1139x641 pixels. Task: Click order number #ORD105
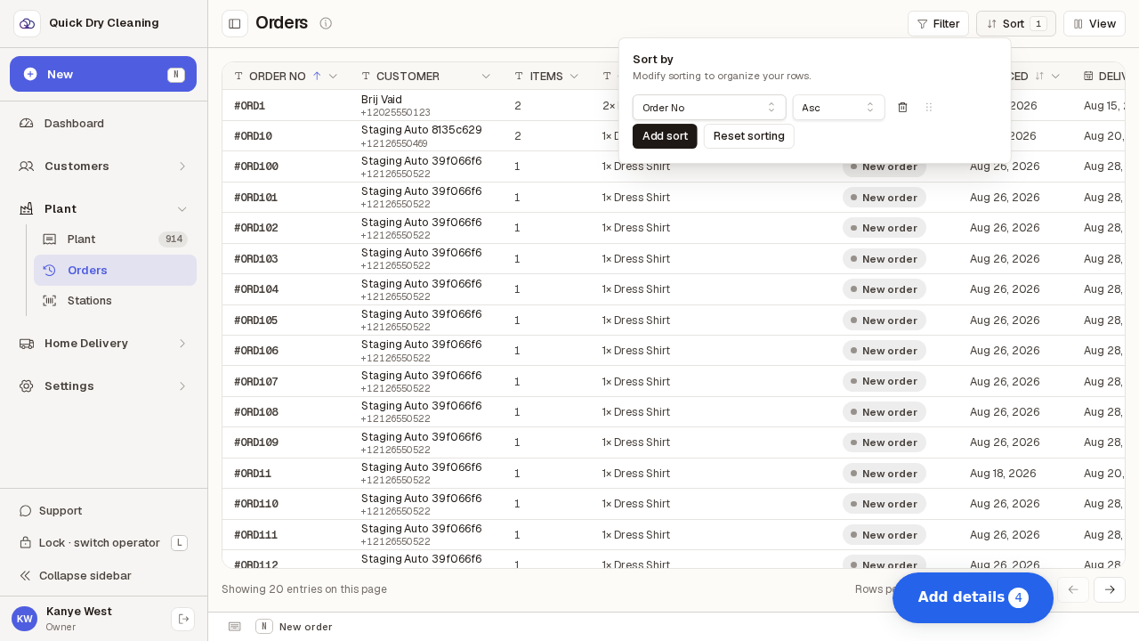(256, 320)
